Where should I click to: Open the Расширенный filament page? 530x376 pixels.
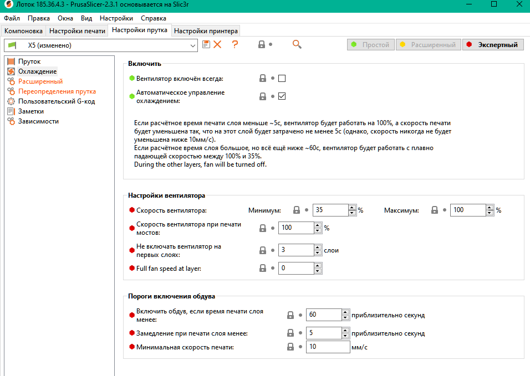[40, 81]
